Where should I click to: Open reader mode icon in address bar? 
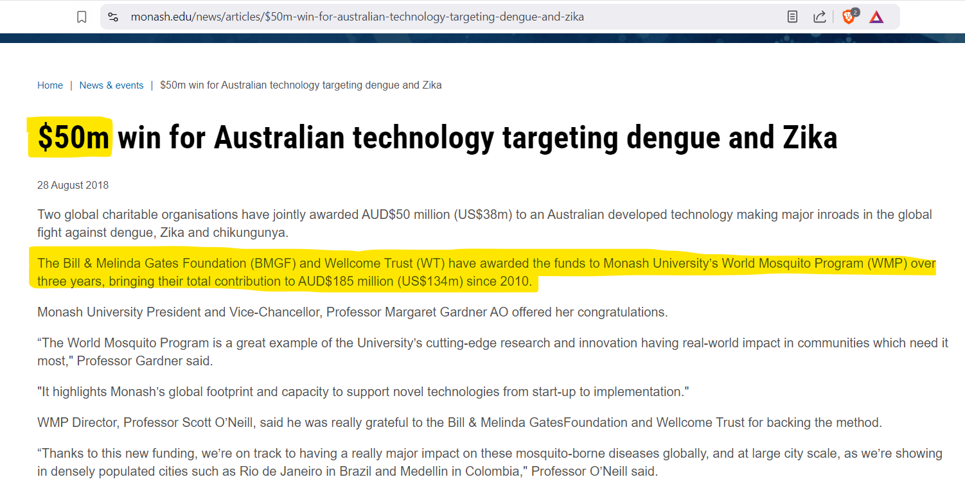click(x=793, y=17)
